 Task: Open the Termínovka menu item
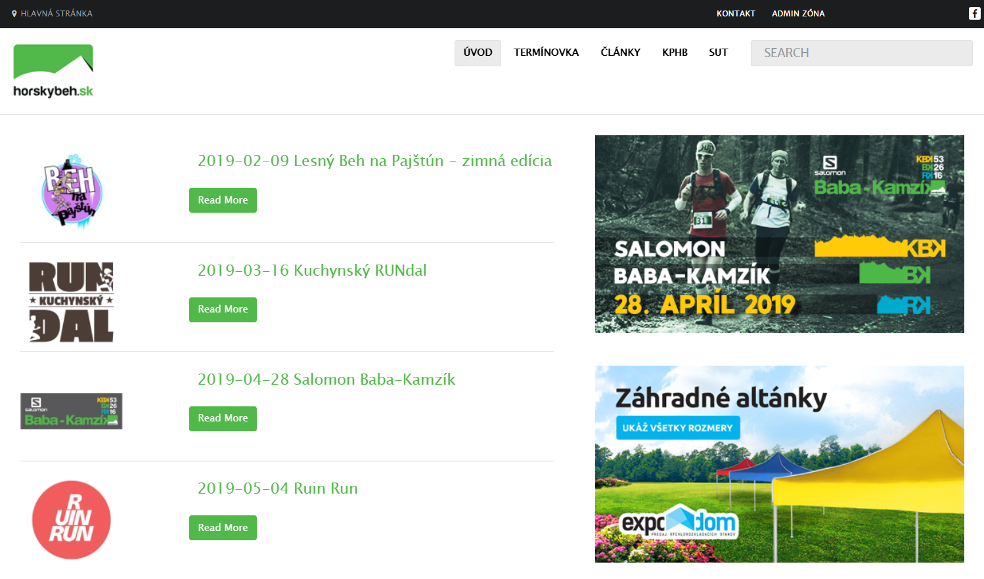tap(547, 53)
